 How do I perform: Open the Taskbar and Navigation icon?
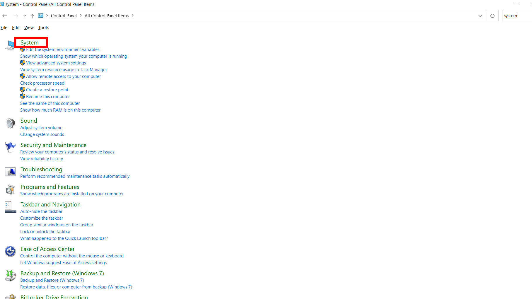[x=10, y=207]
